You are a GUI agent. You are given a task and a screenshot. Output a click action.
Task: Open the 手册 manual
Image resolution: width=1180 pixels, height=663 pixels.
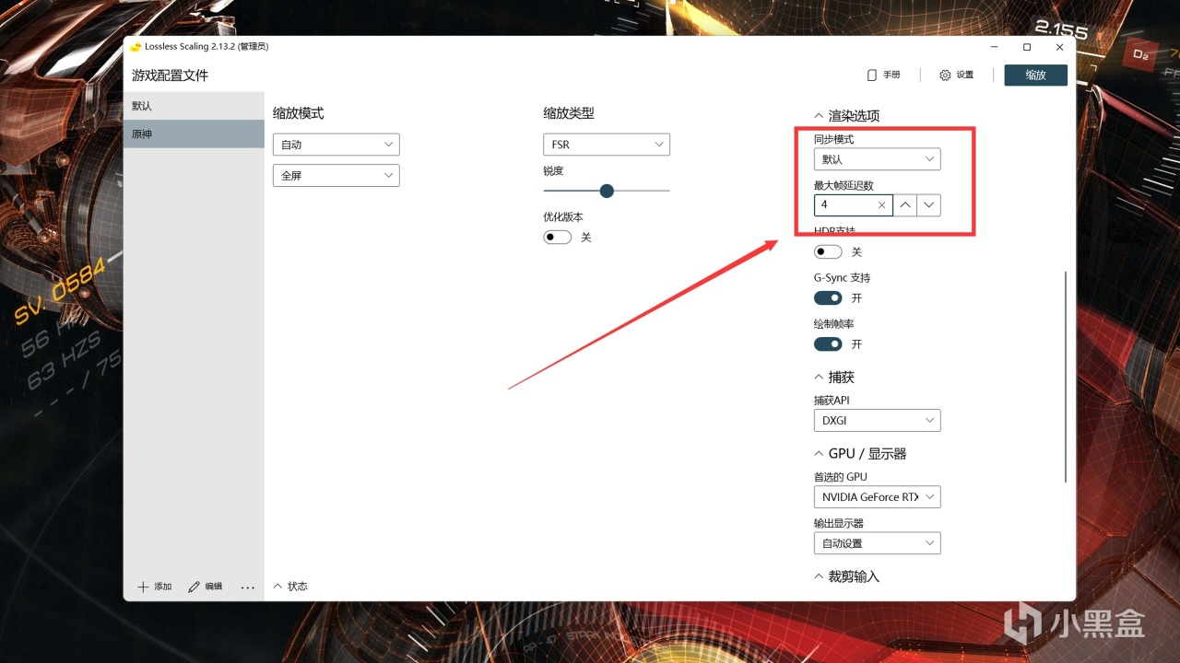click(883, 76)
